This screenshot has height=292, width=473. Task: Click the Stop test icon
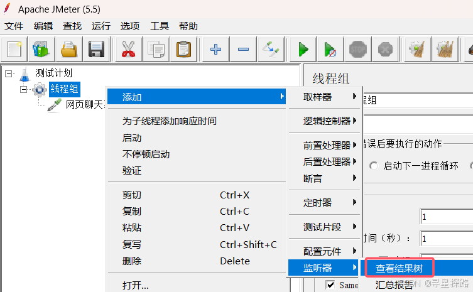click(x=358, y=49)
